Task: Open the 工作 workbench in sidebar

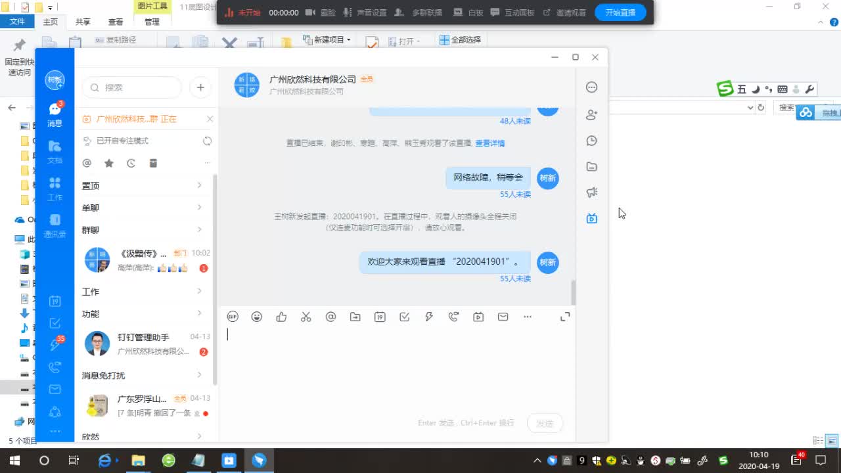Action: (55, 189)
